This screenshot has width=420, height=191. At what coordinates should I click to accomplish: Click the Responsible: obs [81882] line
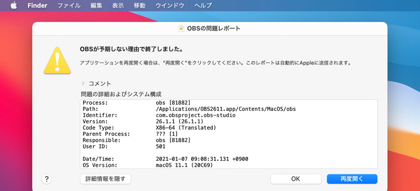[x=136, y=140]
